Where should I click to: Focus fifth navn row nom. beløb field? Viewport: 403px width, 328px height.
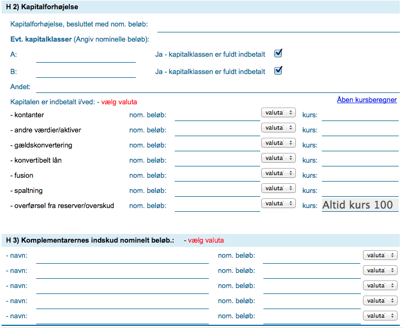pyautogui.click(x=312, y=318)
